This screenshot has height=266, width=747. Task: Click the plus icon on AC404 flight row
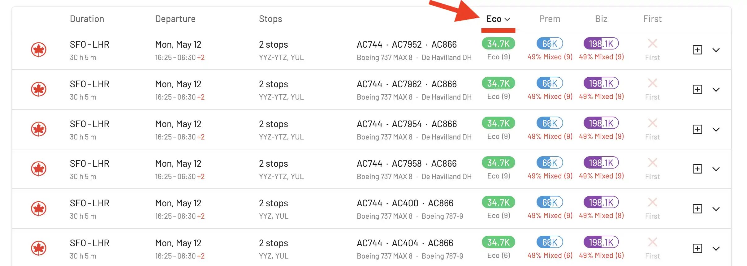tap(697, 248)
